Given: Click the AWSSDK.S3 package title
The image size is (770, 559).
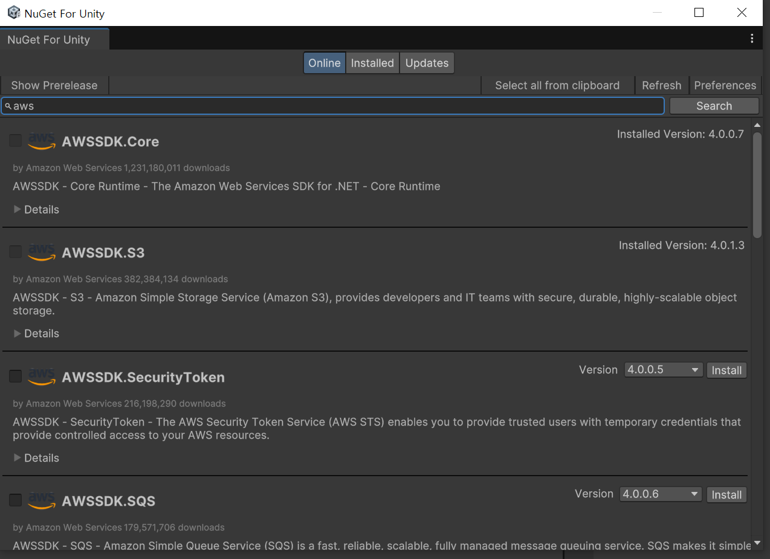Looking at the screenshot, I should click(103, 253).
